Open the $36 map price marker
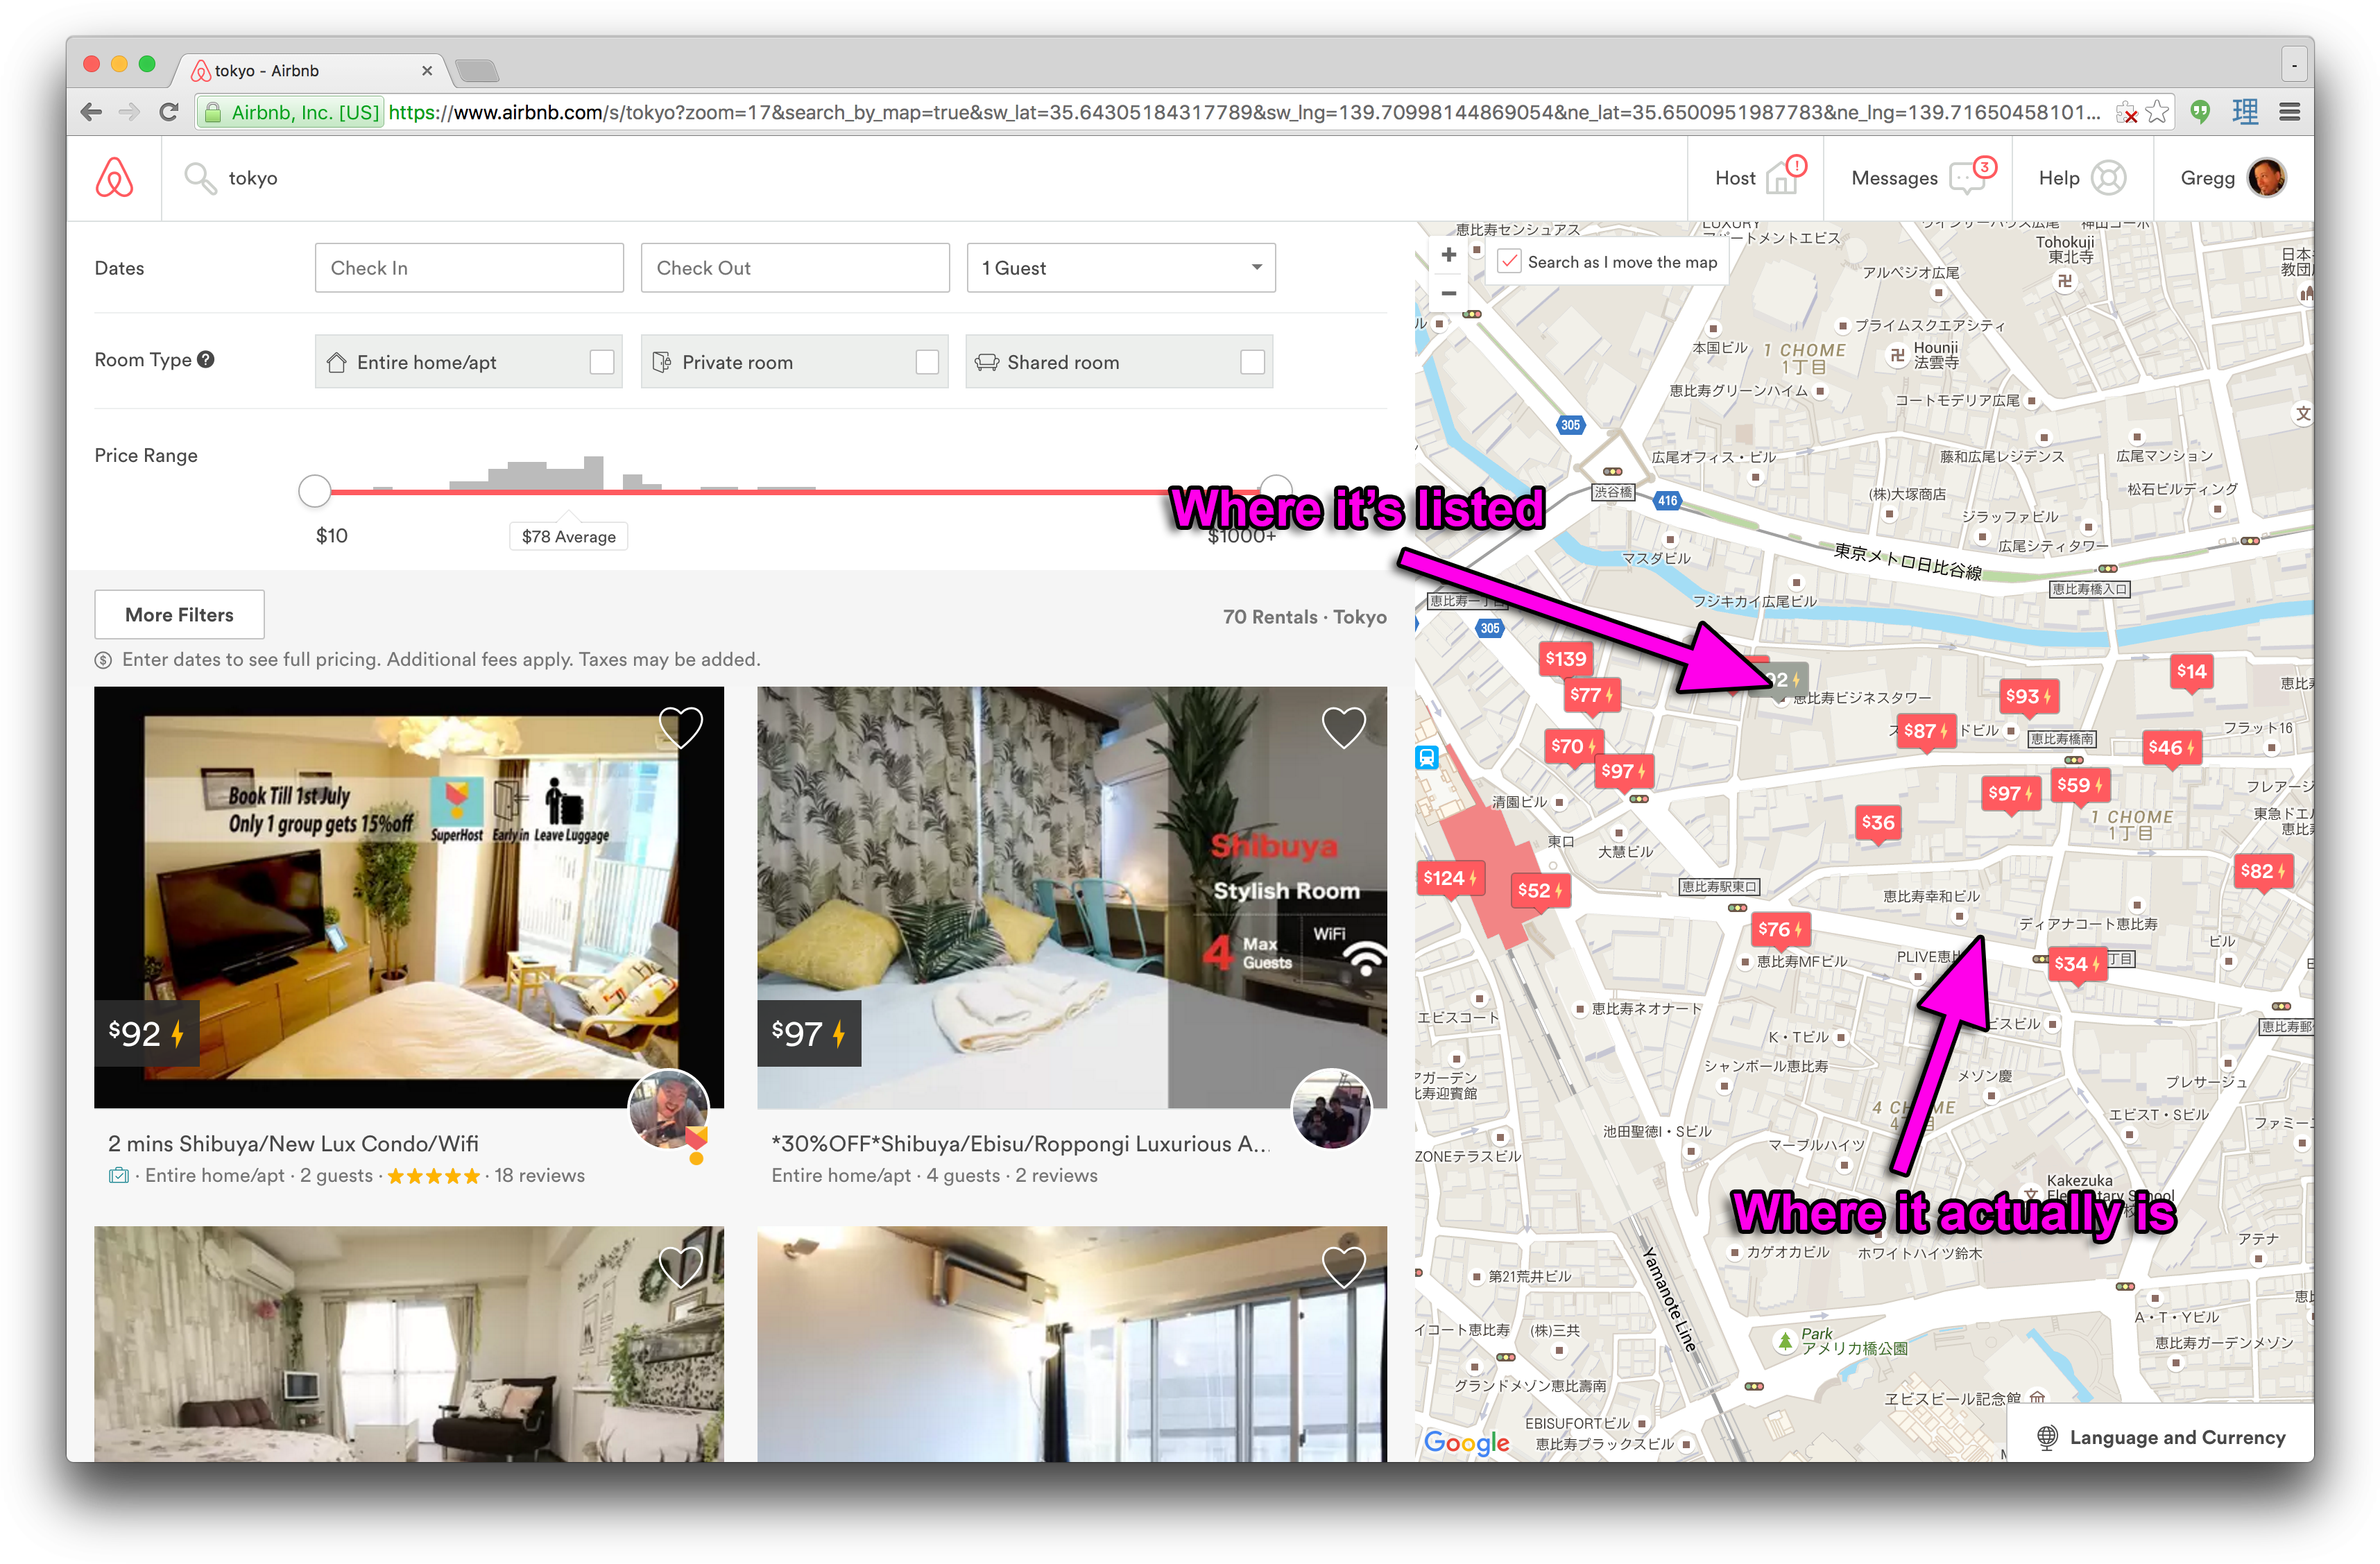This screenshot has height=1564, width=2380. click(1877, 822)
